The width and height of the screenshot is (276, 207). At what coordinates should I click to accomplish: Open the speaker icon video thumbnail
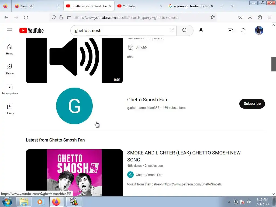[74, 61]
